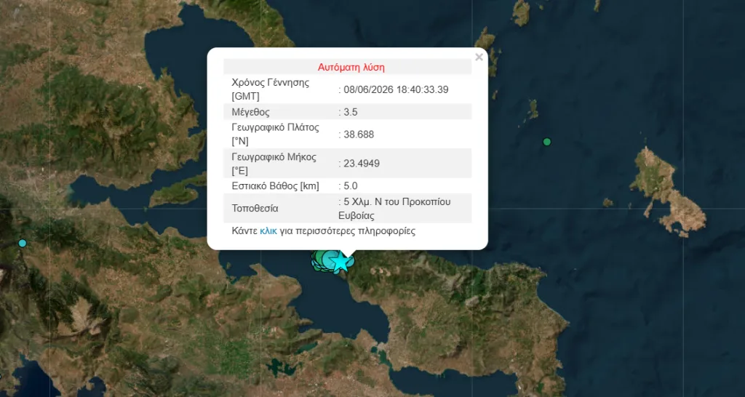Click the magnitude value '3.5'

click(x=351, y=112)
